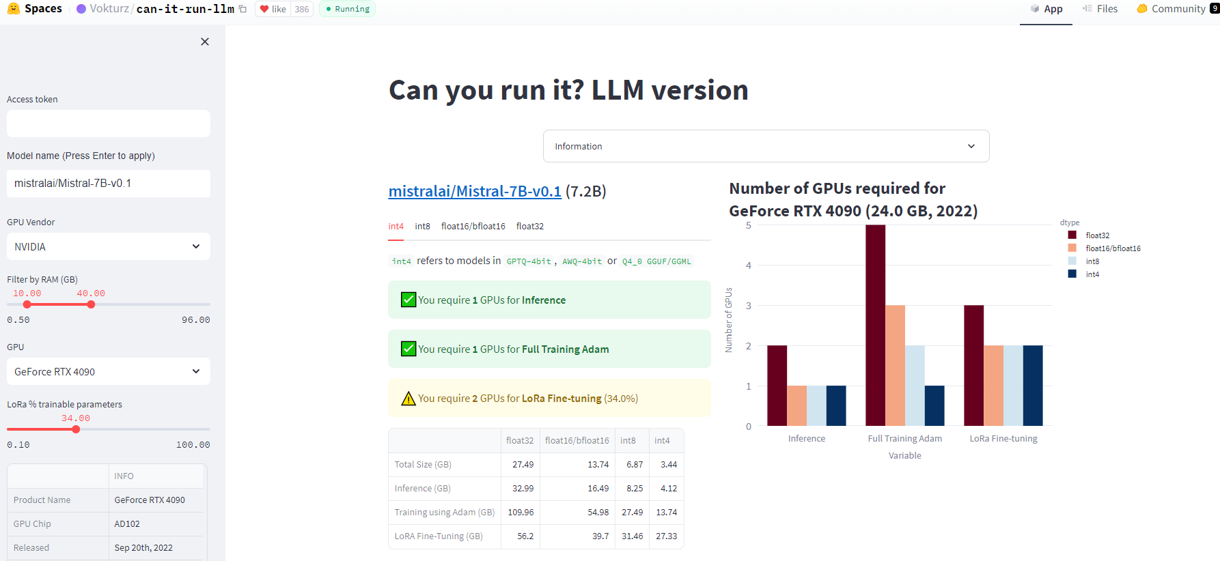
Task: Open the mistralai/Mistral-7B-v0.1 model link
Action: [x=475, y=191]
